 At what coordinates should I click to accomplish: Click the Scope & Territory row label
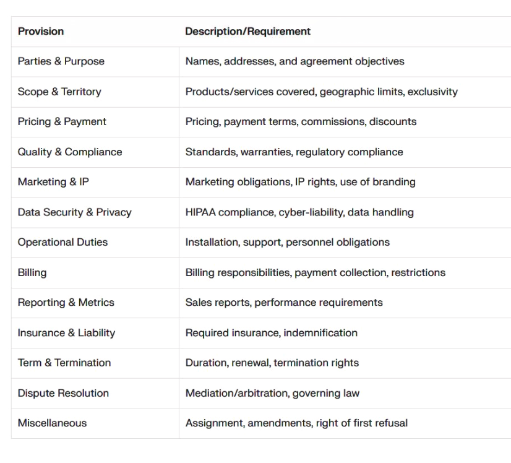click(x=59, y=92)
